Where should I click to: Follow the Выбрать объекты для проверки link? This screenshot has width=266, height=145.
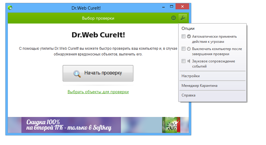click(98, 92)
